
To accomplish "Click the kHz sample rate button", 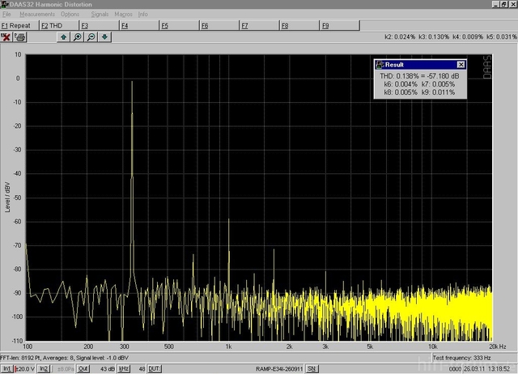I will [124, 368].
